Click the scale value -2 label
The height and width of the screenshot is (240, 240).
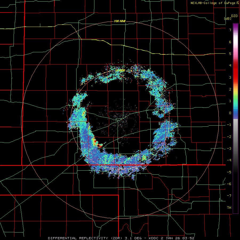[229, 137]
